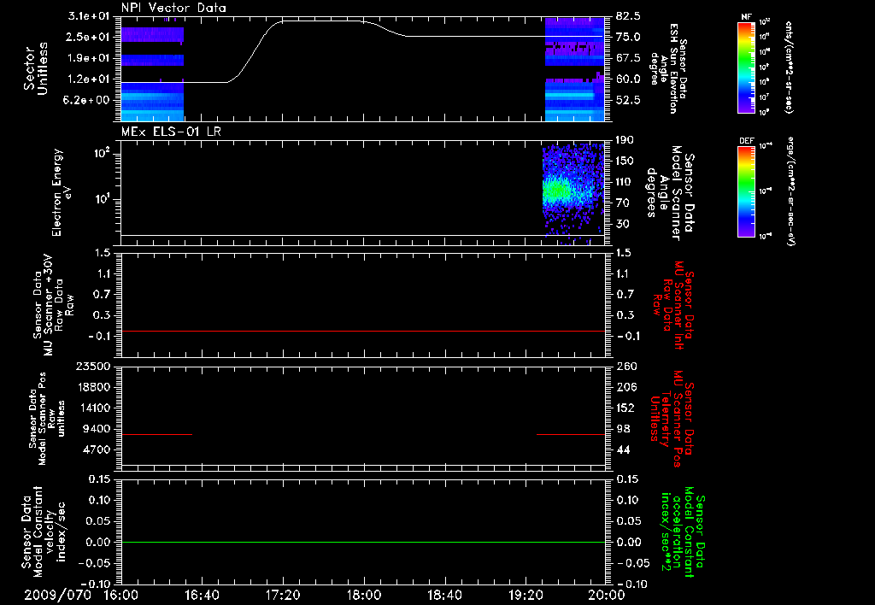This screenshot has height=605, width=875.
Task: Click the red MU Scanner raw data line
Action: (363, 331)
